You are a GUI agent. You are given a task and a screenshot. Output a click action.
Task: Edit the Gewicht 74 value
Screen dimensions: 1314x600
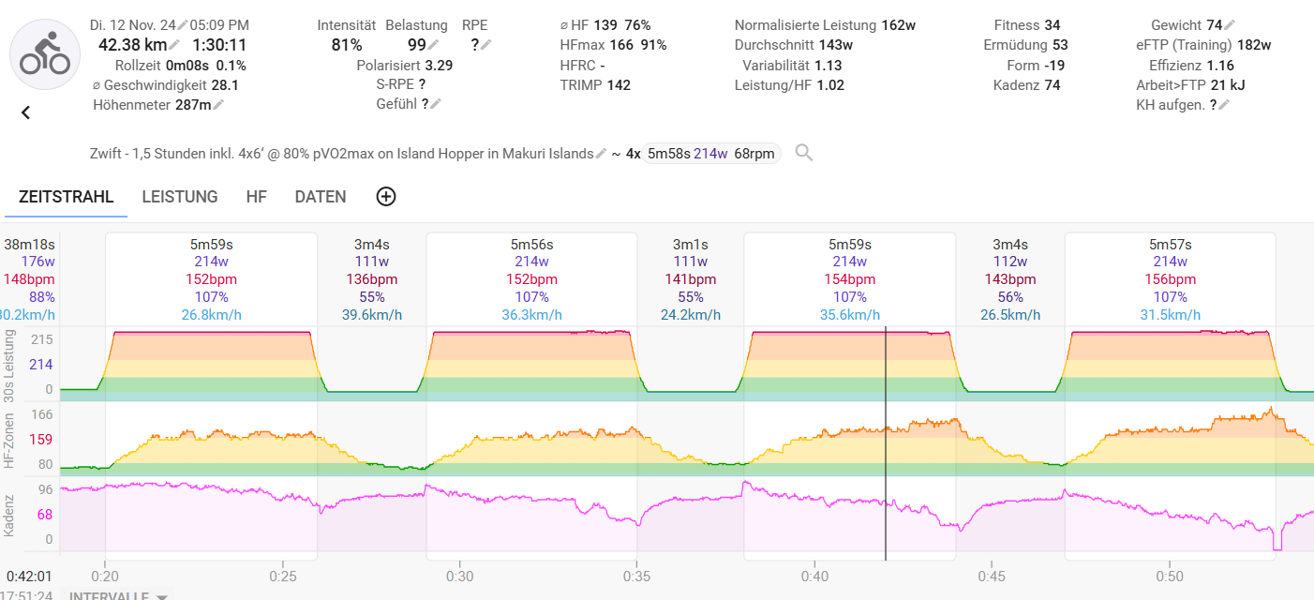click(x=1229, y=25)
